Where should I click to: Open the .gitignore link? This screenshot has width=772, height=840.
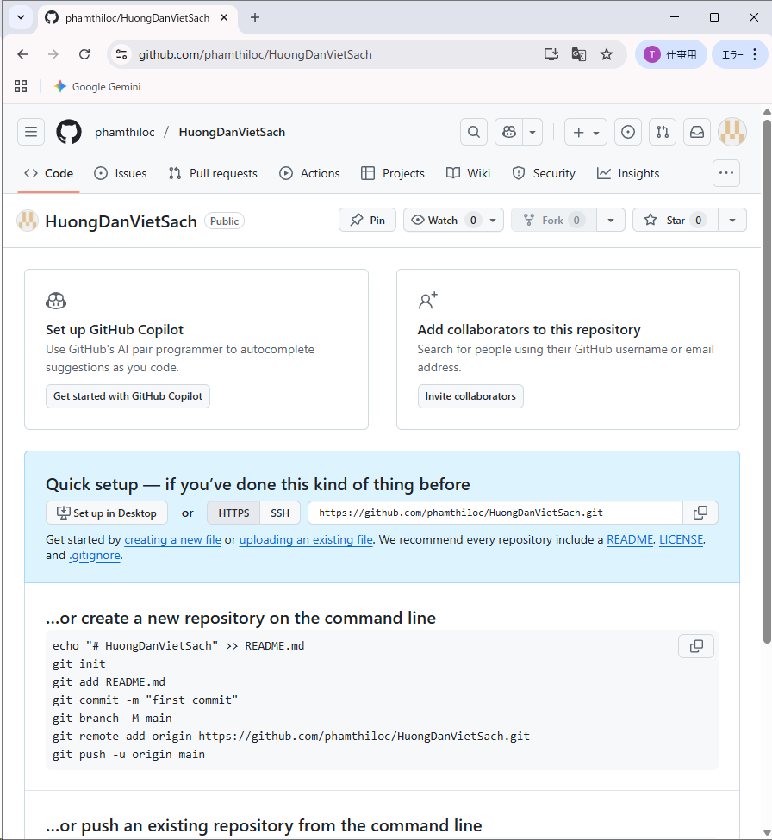point(95,556)
